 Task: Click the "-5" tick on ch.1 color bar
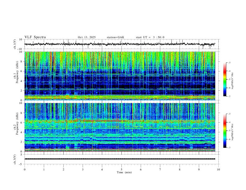(x=229, y=79)
